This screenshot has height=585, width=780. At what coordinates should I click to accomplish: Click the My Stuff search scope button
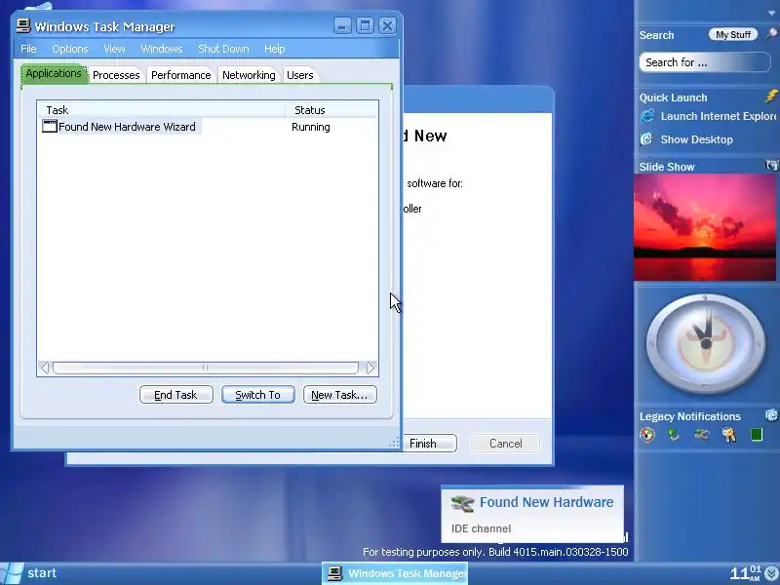tap(733, 34)
